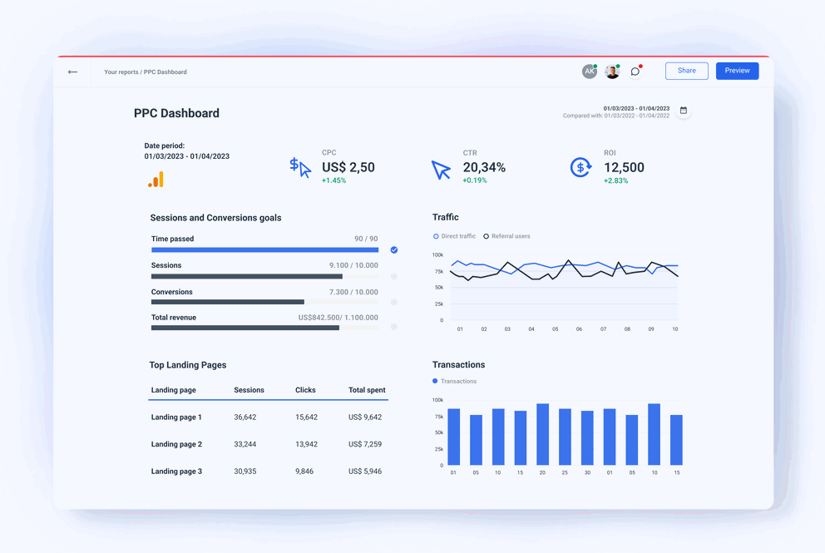Screen dimensions: 825x553
Task: Click the Preview button
Action: coord(737,71)
